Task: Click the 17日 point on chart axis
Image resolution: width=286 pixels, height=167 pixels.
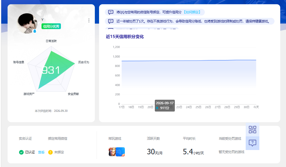Action: click(121, 107)
